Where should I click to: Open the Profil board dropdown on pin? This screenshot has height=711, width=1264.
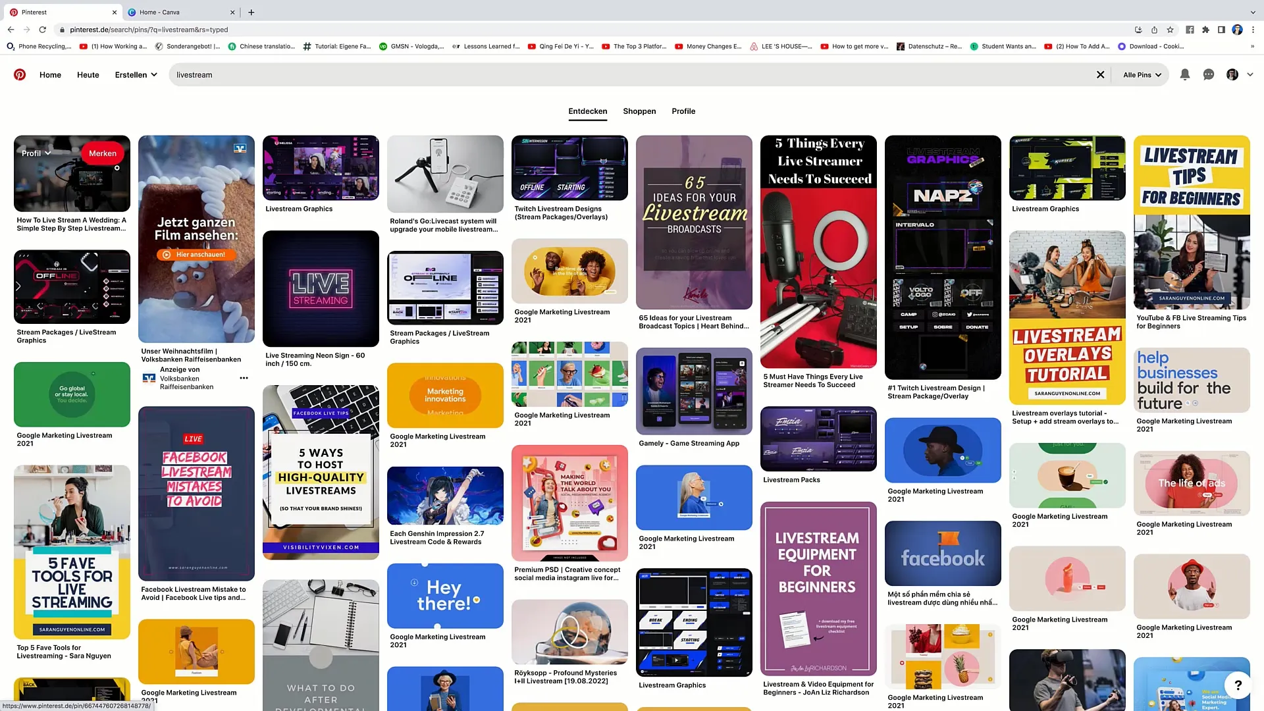pyautogui.click(x=36, y=153)
